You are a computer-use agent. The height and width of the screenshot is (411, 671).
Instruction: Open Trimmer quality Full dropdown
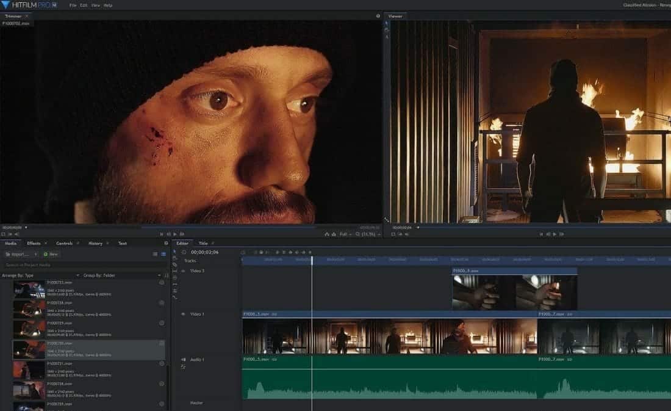345,234
